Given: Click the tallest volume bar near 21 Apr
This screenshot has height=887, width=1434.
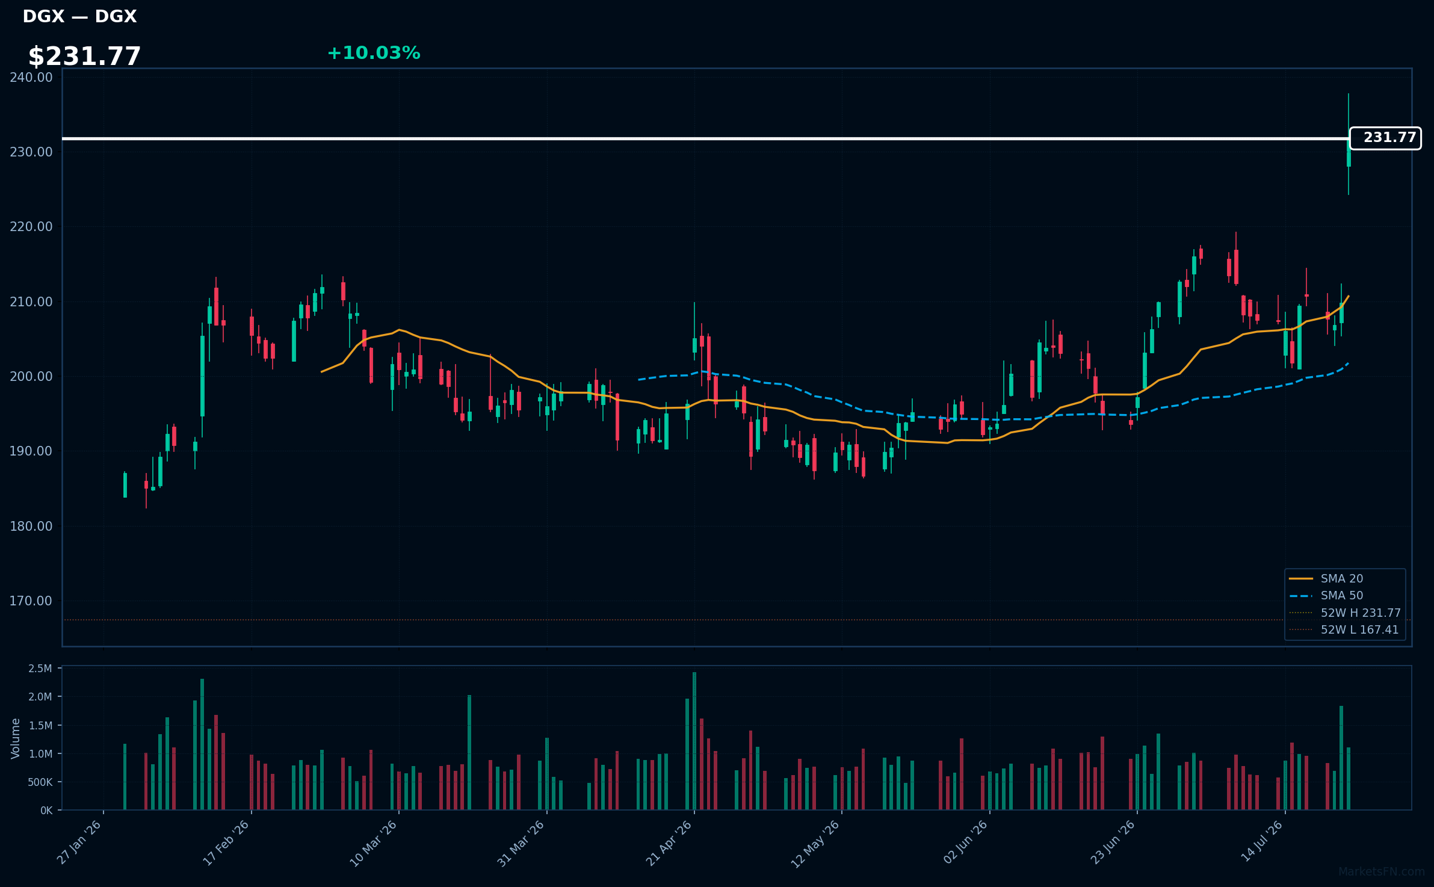Looking at the screenshot, I should [694, 741].
